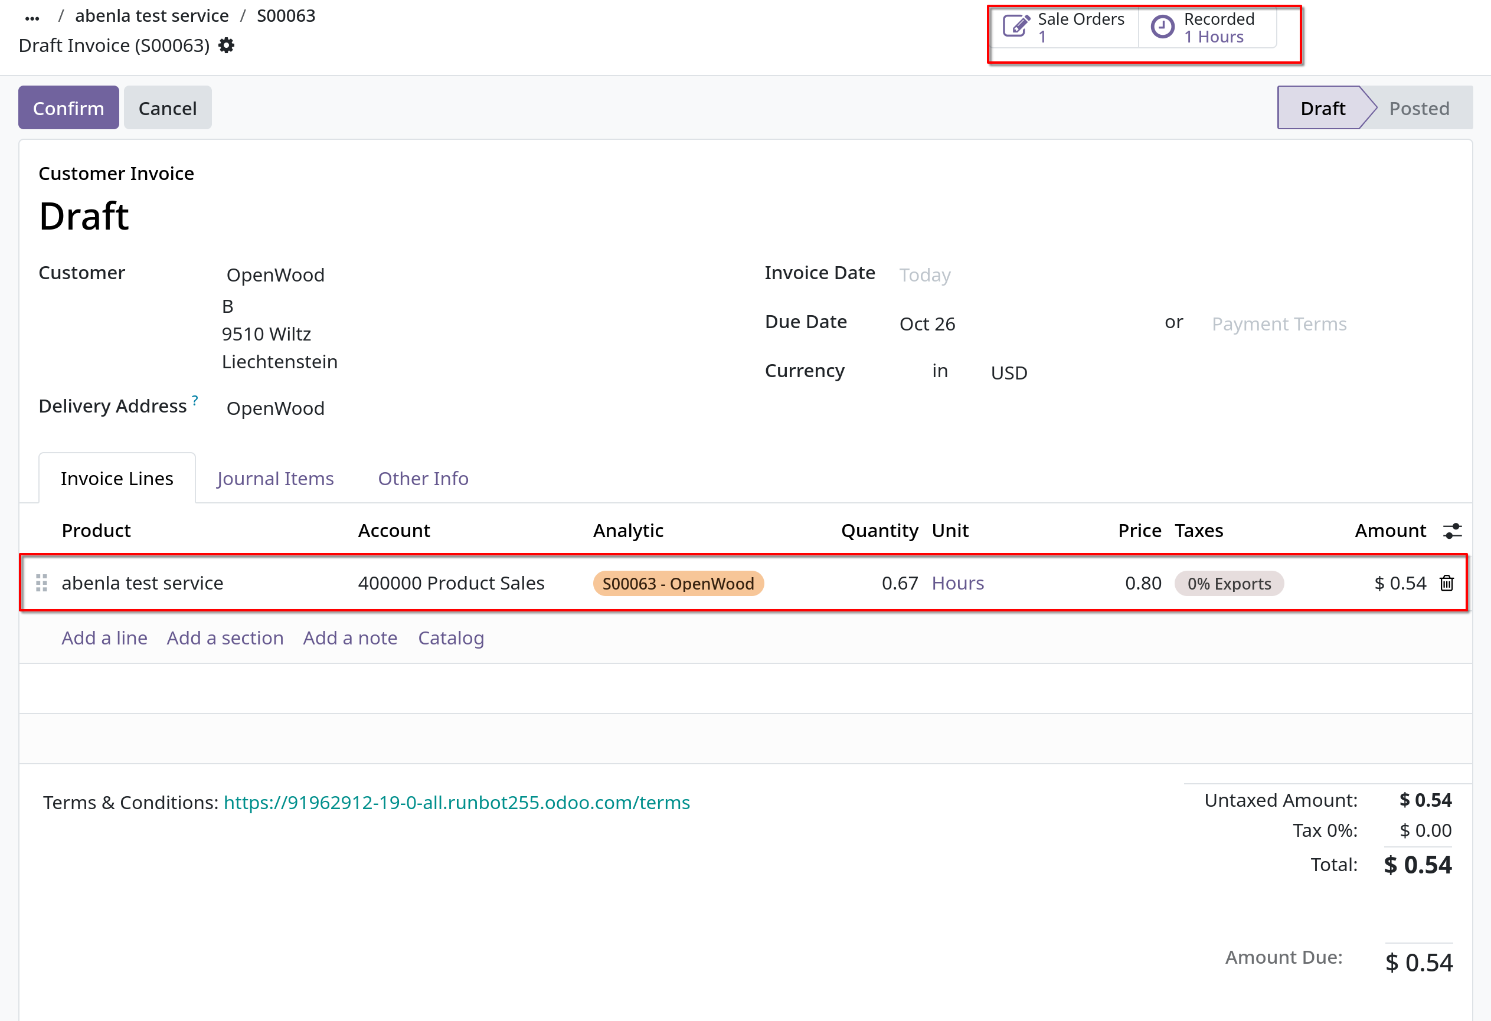This screenshot has height=1021, width=1491.
Task: Click the Quantity column header
Action: click(x=879, y=531)
